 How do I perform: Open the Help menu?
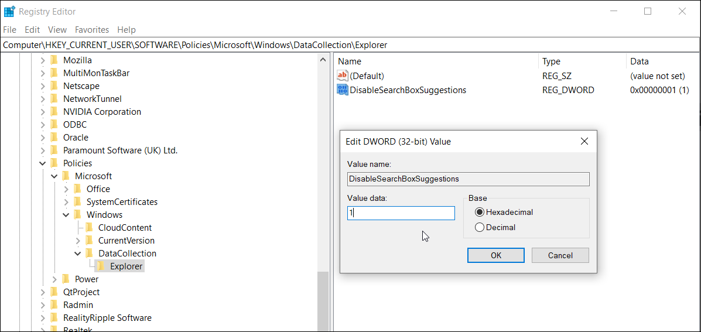point(126,30)
